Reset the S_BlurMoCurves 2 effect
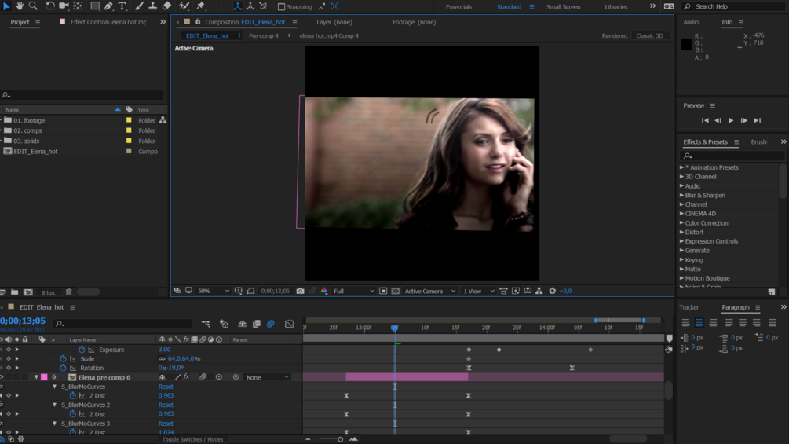Viewport: 789px width, 444px height. pyautogui.click(x=166, y=405)
